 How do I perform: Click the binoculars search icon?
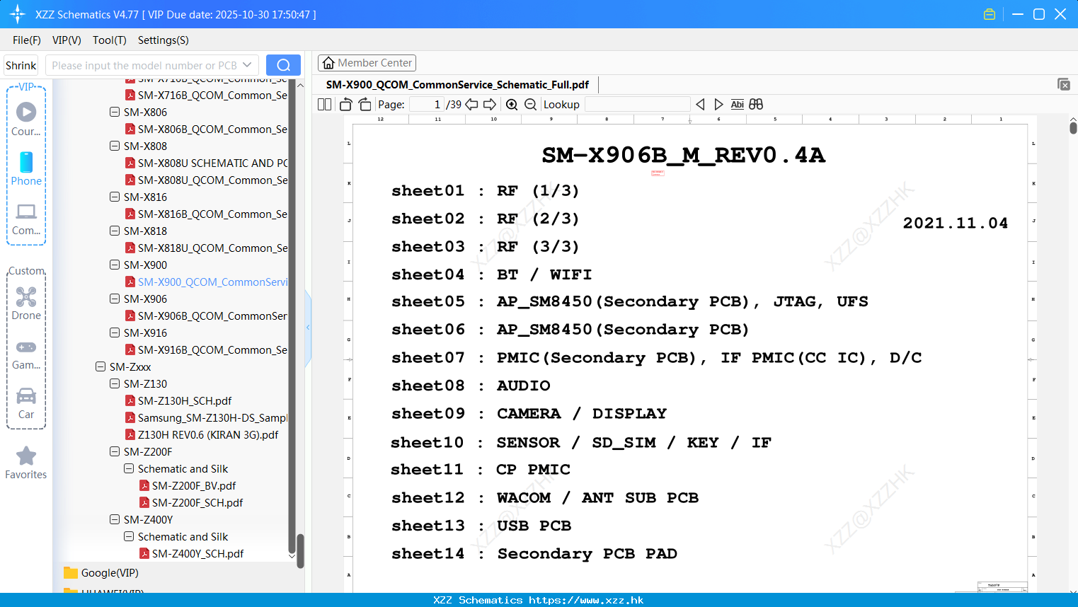pyautogui.click(x=756, y=105)
